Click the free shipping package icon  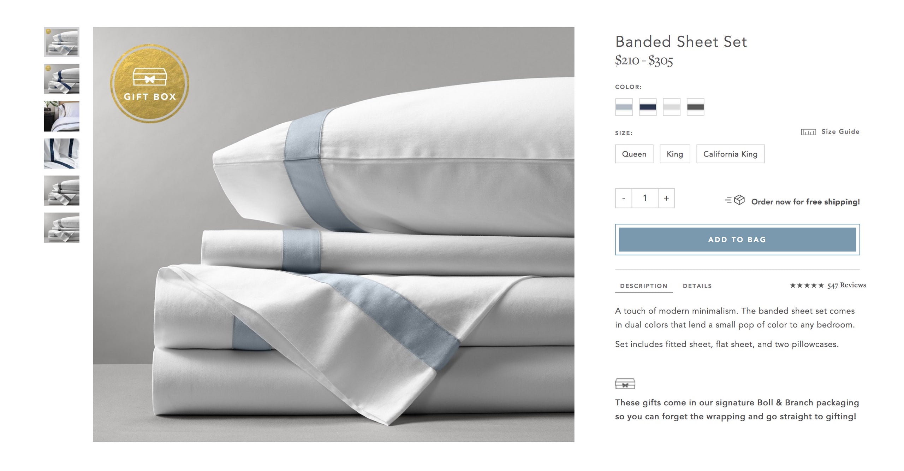[734, 200]
